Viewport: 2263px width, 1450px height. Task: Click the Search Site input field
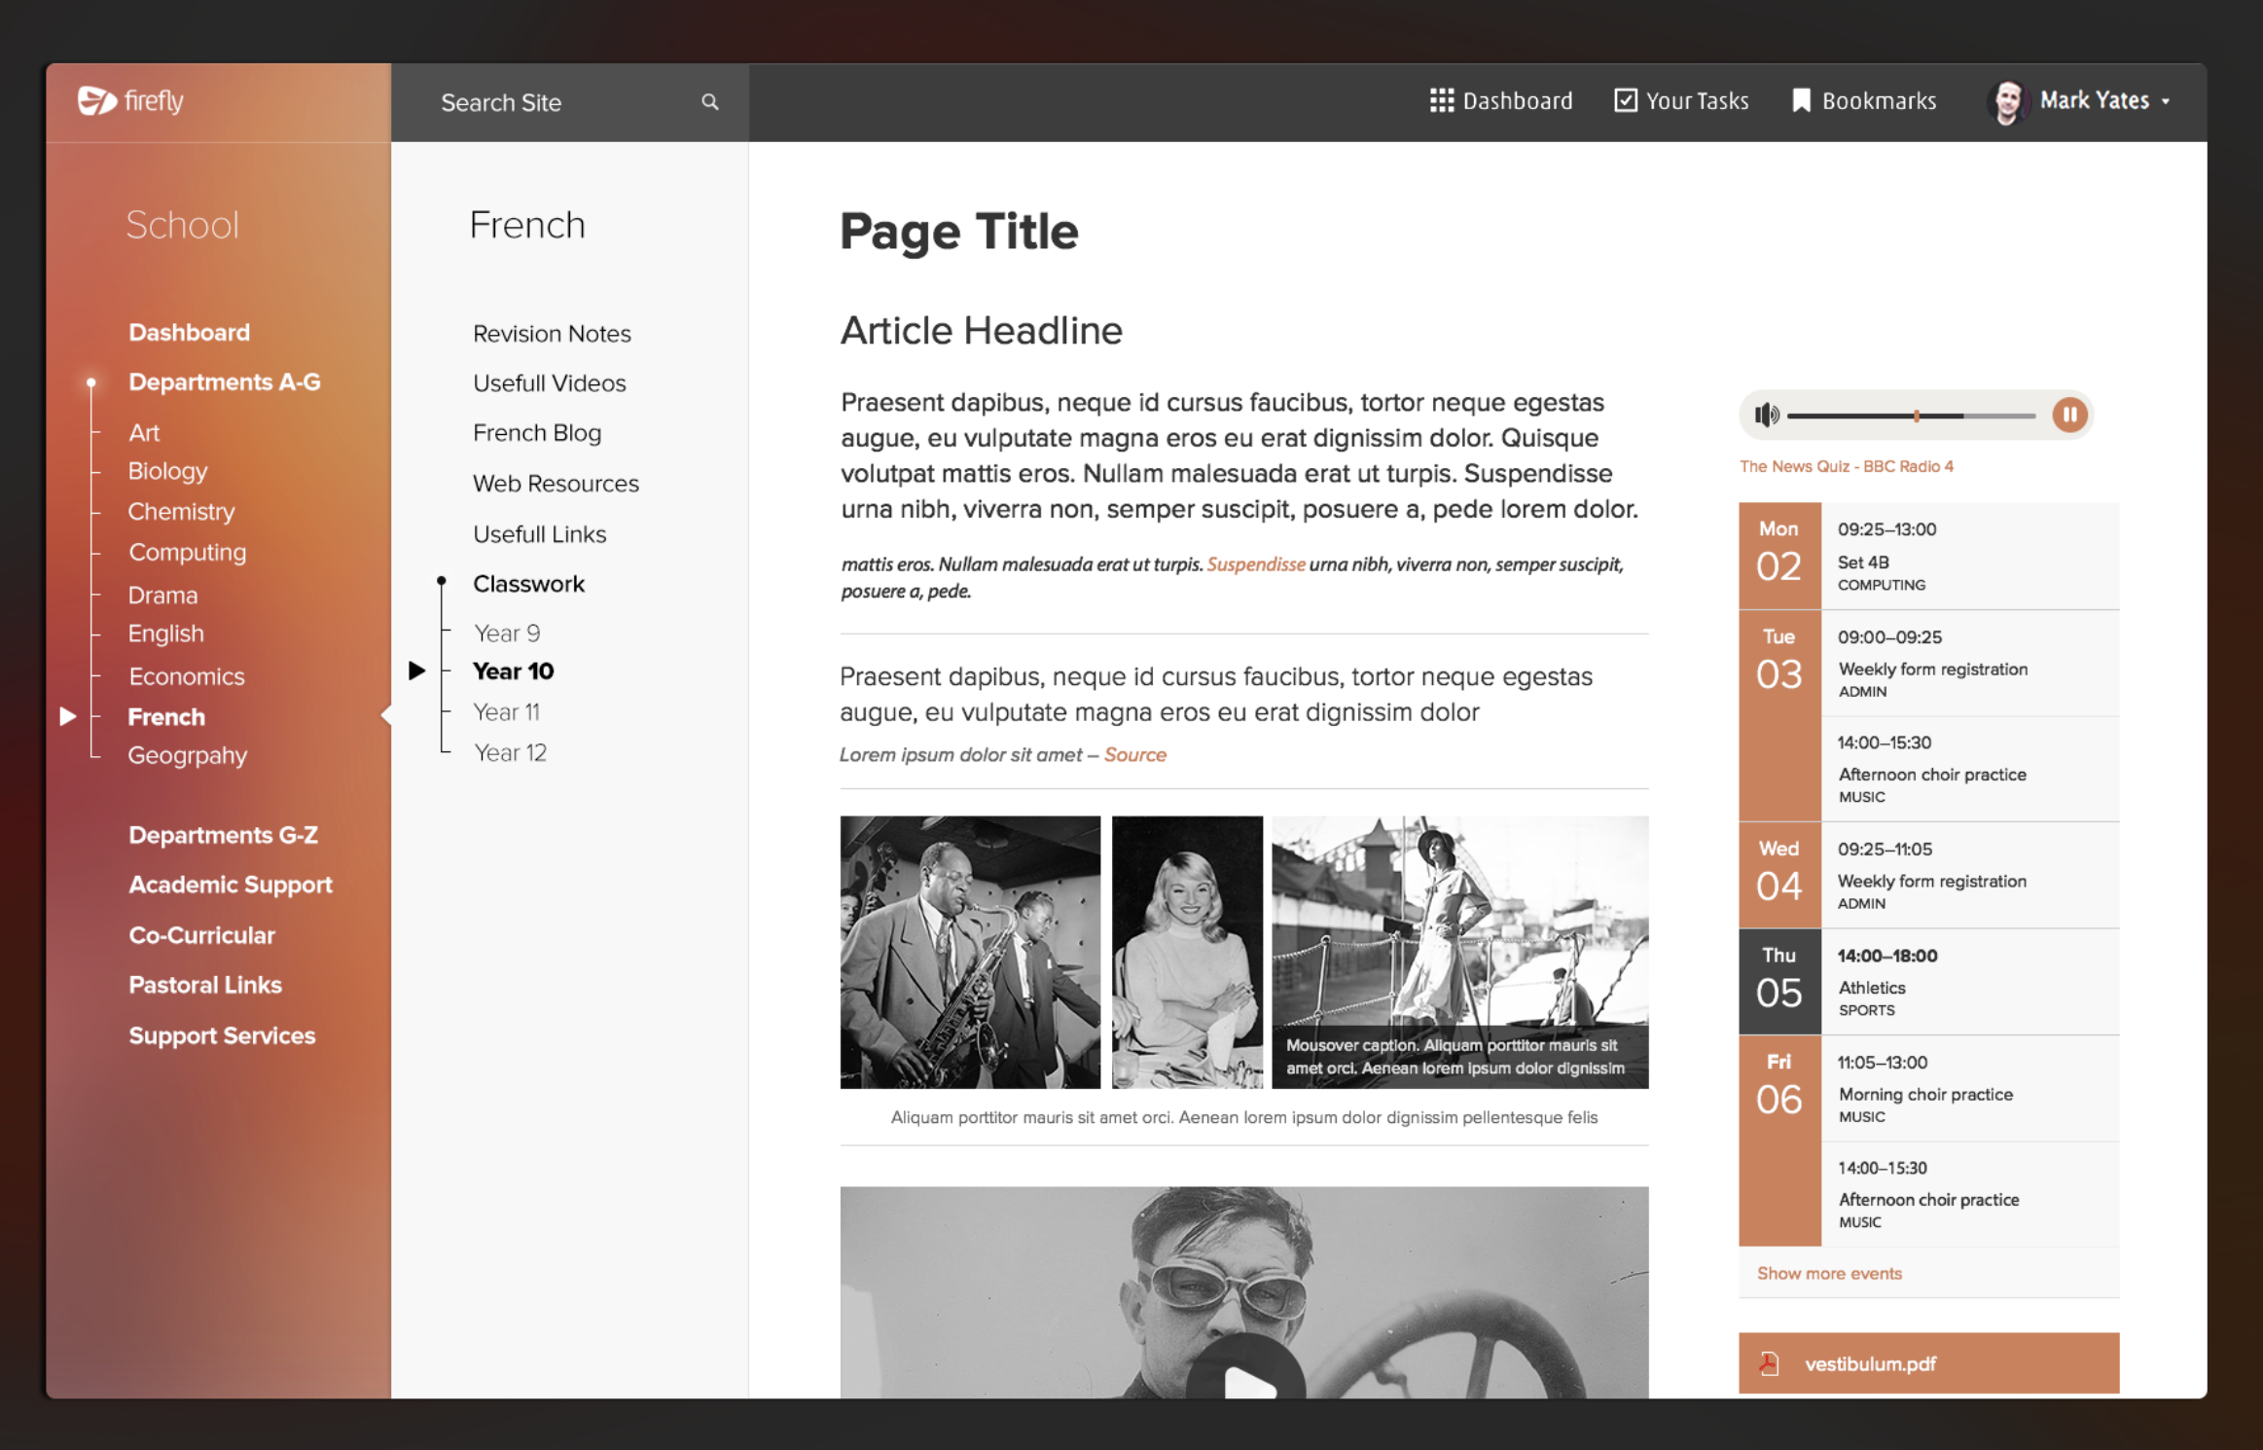[569, 102]
